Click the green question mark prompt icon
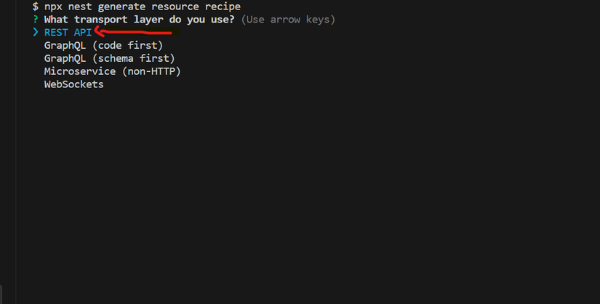The image size is (600, 304). coord(36,19)
